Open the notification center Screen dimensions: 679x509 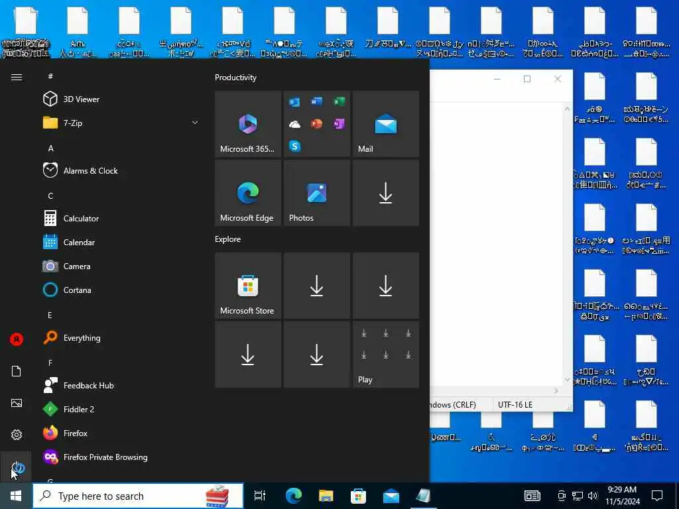(657, 496)
